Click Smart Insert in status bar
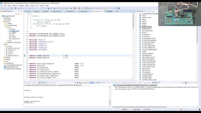Image resolution: width=201 pixels, height=113 pixels. click(137, 109)
